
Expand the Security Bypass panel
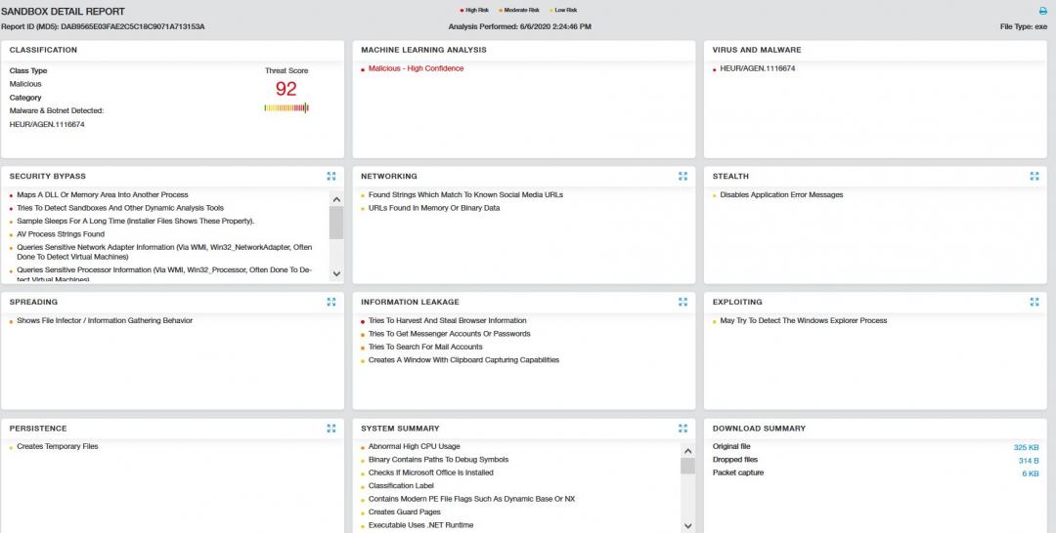pyautogui.click(x=331, y=177)
